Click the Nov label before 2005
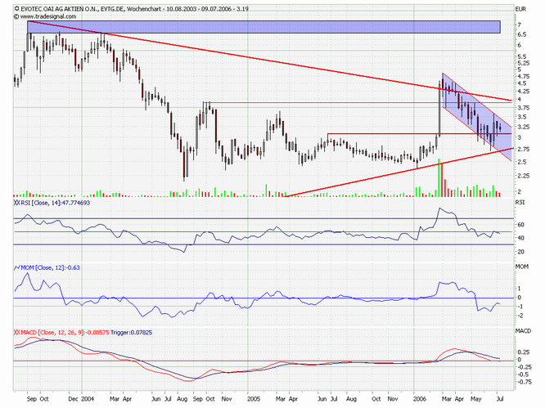Screen dimensions: 545x408 [x=227, y=399]
